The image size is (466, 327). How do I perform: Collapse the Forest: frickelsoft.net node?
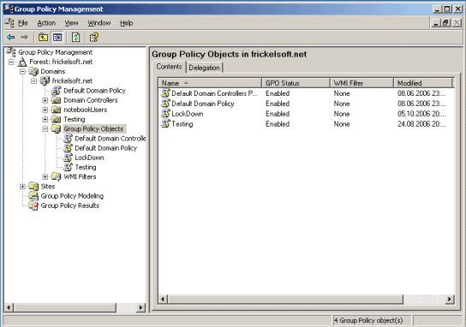pos(11,62)
